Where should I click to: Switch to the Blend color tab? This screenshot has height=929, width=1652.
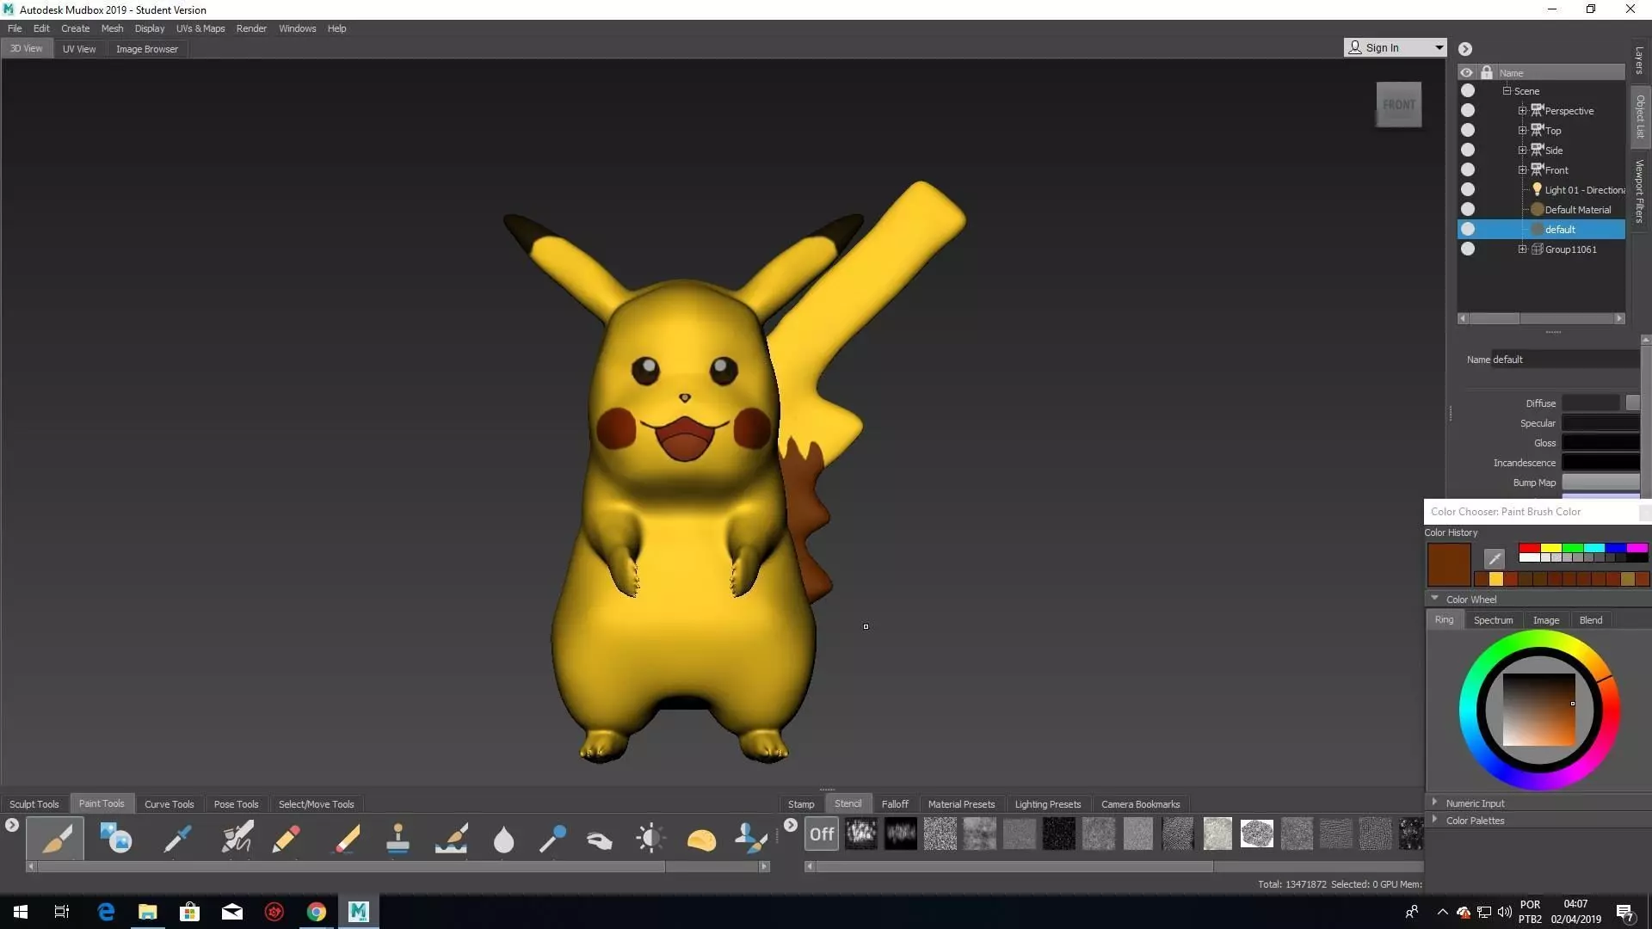(1591, 620)
